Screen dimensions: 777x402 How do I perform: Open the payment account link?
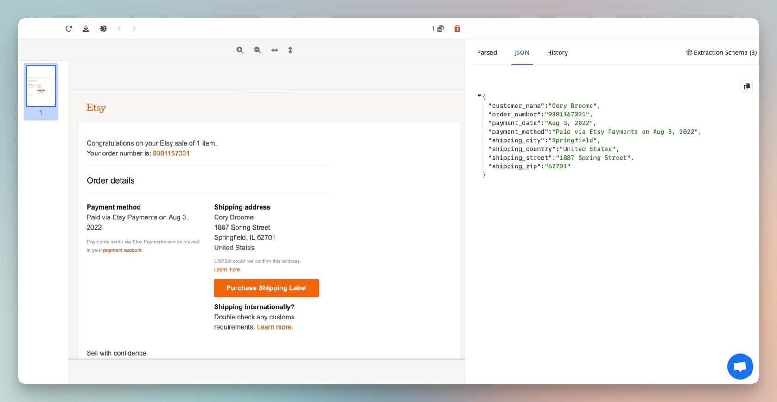coord(122,250)
